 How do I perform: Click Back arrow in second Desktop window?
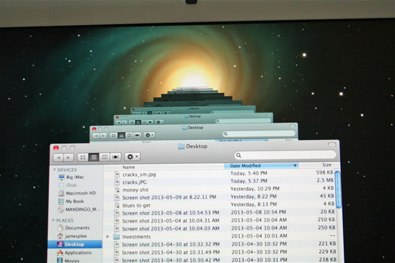(96, 136)
